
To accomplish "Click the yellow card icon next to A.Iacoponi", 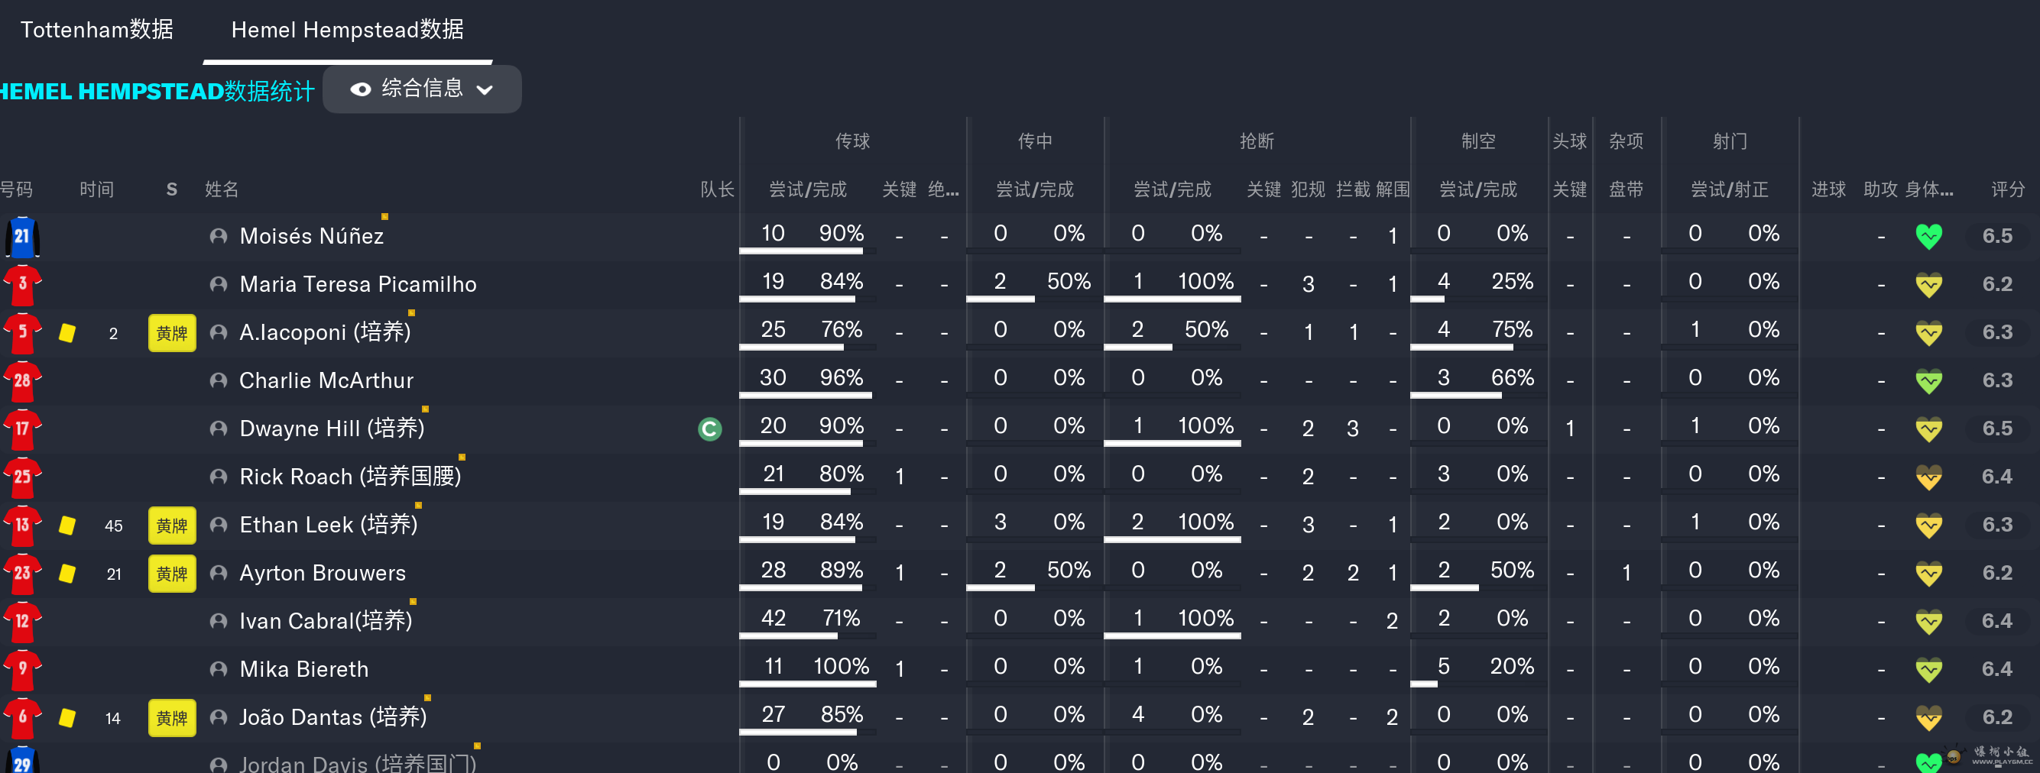I will point(67,333).
